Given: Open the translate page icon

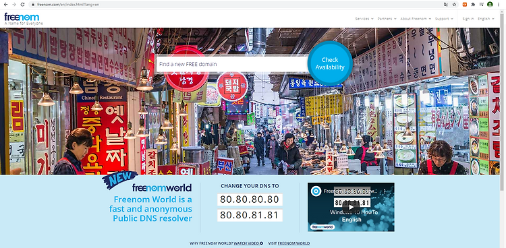Looking at the screenshot, I should click(446, 5).
